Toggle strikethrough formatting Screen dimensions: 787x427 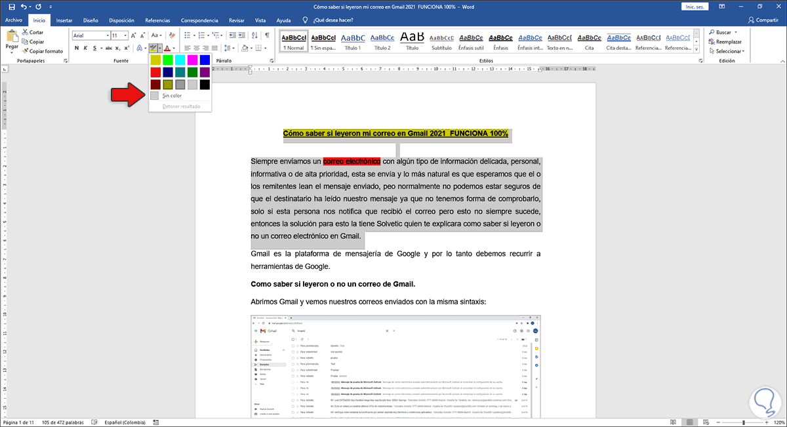[x=110, y=48]
